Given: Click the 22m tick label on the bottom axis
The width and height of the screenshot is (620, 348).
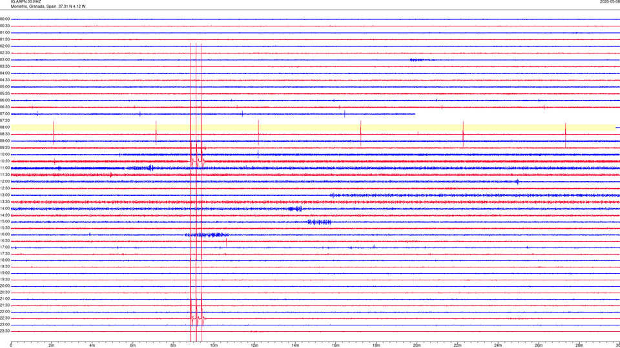Looking at the screenshot, I should pos(457,345).
